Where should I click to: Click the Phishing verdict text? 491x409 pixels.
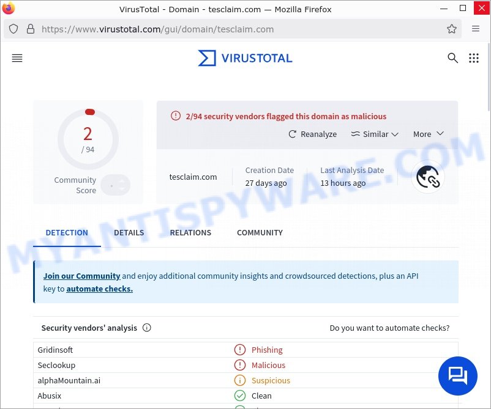click(267, 350)
